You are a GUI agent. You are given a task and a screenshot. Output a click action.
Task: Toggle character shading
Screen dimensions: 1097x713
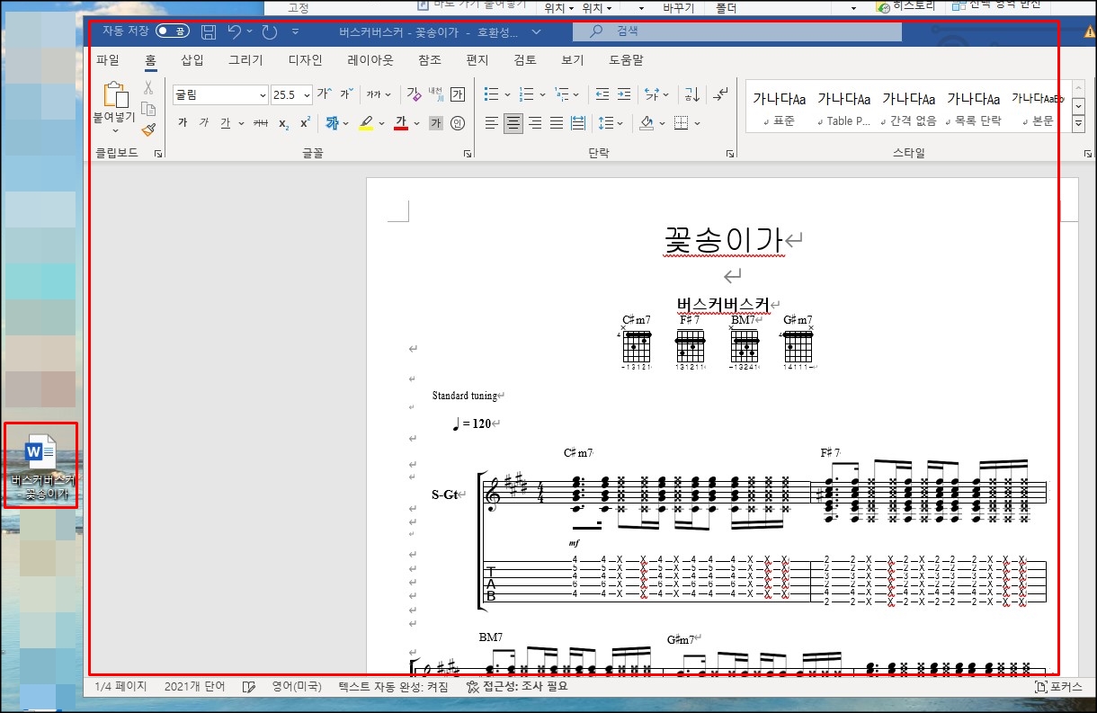436,123
